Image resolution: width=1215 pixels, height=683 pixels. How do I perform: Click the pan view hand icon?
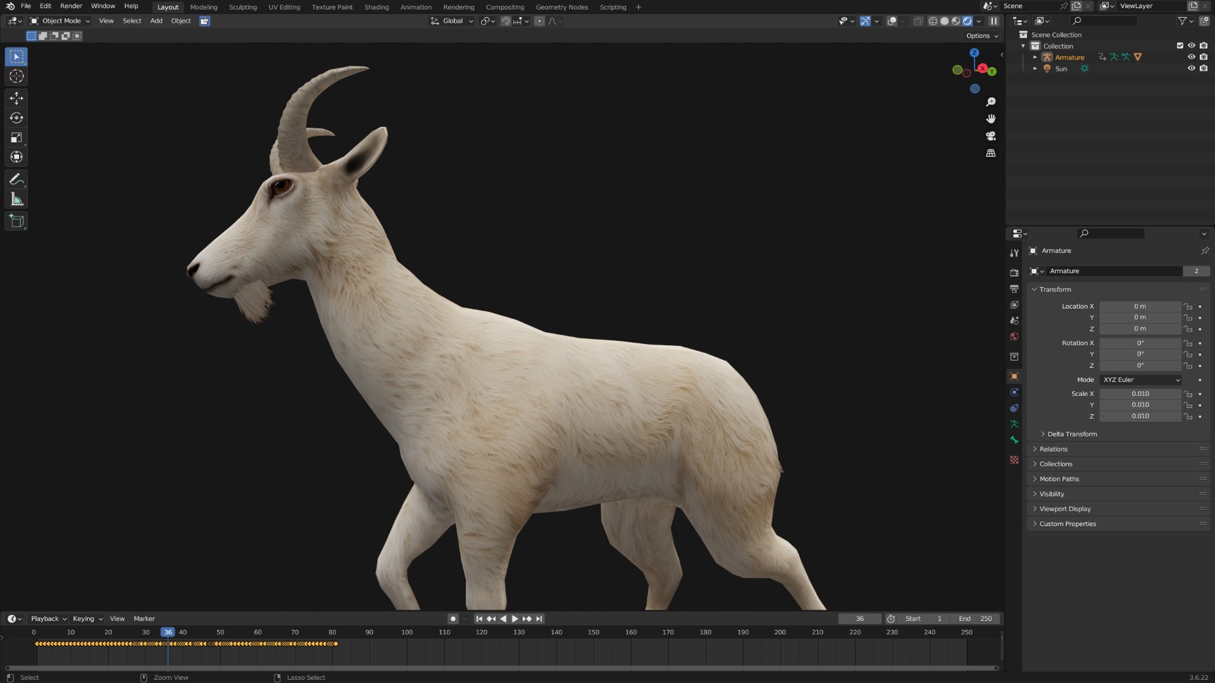point(990,119)
